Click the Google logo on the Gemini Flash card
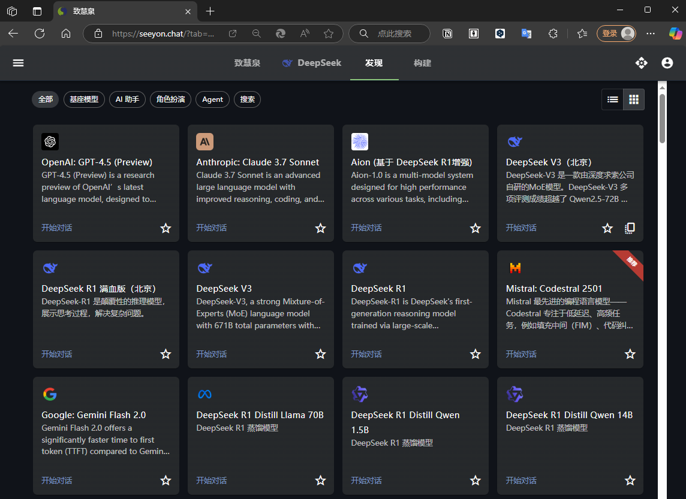The width and height of the screenshot is (686, 499). [50, 394]
